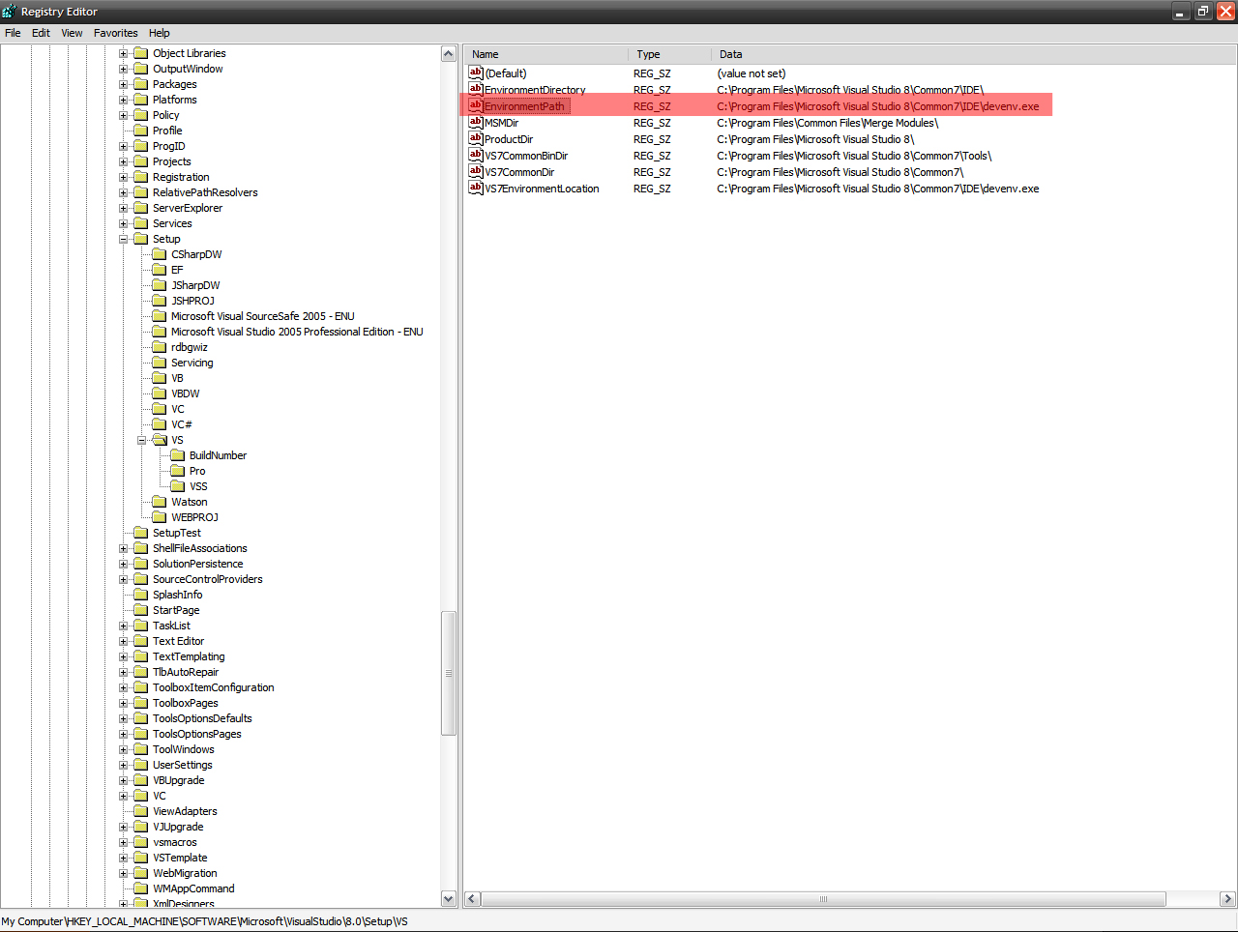
Task: Open the View menu
Action: point(72,33)
